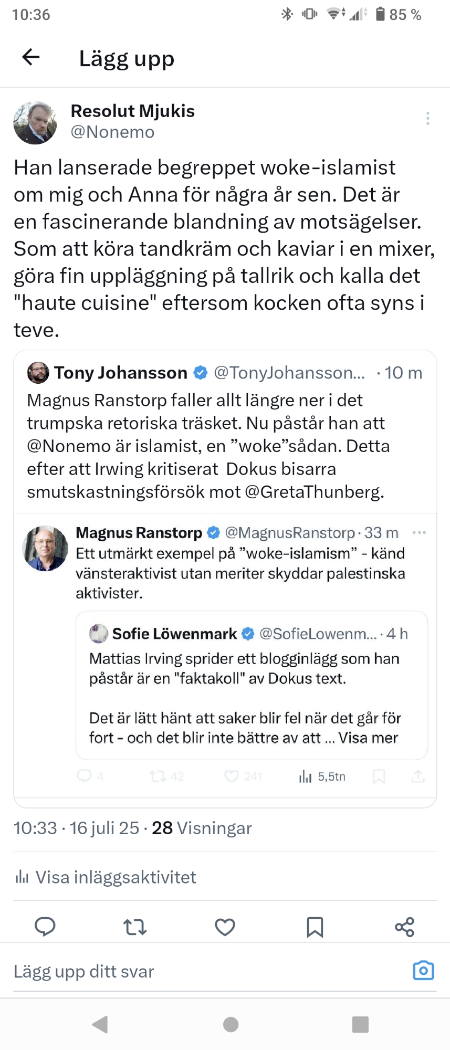The image size is (450, 1050).
Task: Tap the Android back navigation triangle
Action: (100, 1024)
